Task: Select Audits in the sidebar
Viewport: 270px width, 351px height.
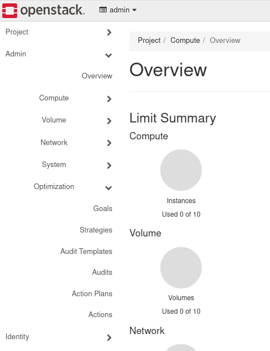Action: click(x=102, y=272)
